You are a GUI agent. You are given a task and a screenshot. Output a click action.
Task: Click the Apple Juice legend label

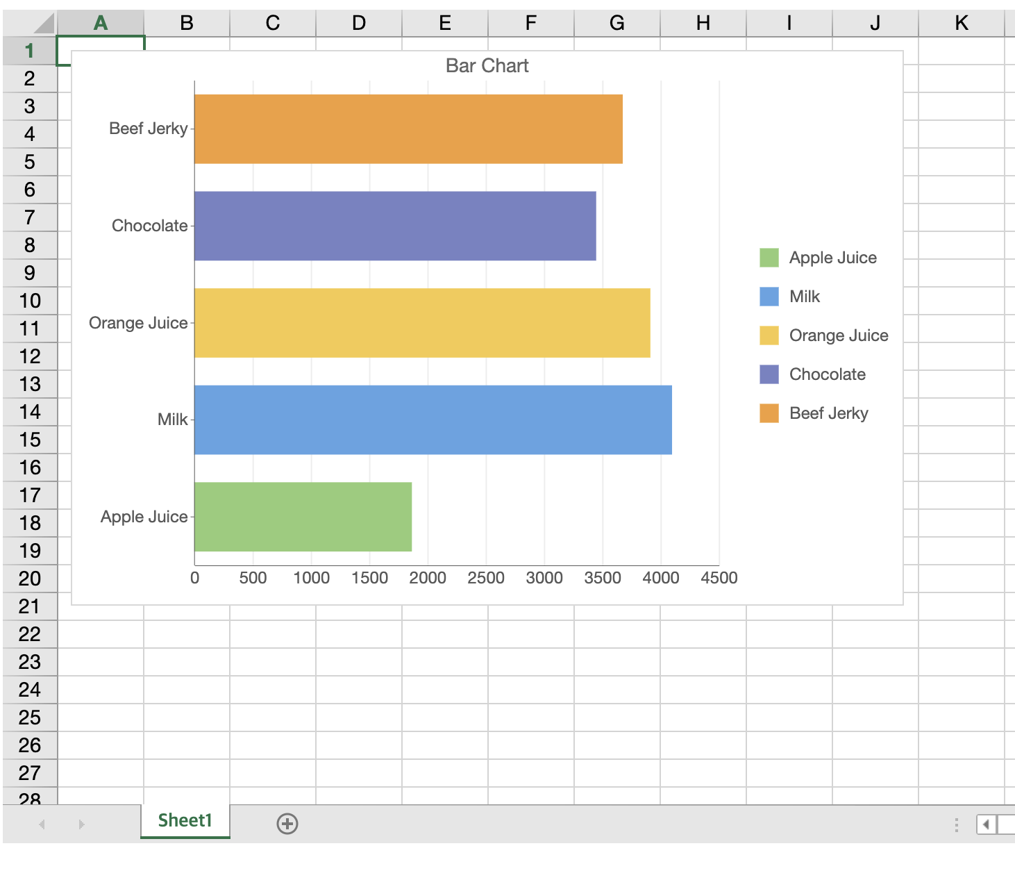click(x=833, y=258)
